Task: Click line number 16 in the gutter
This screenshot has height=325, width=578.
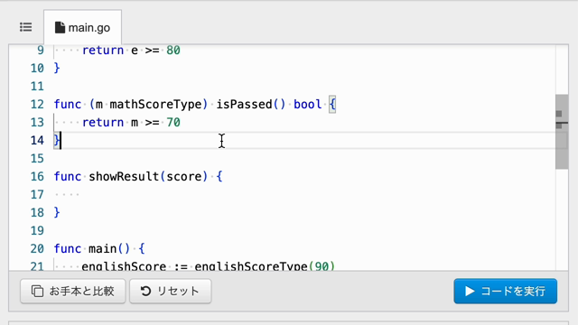Action: [x=37, y=177]
